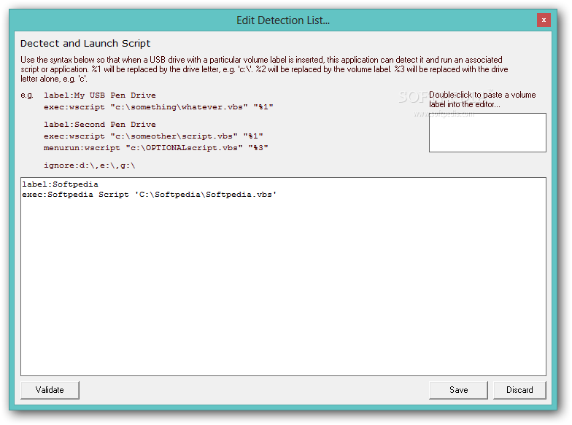Click the whatever.vbs exec example line
Viewport: 572px width, 425px height.
click(158, 107)
